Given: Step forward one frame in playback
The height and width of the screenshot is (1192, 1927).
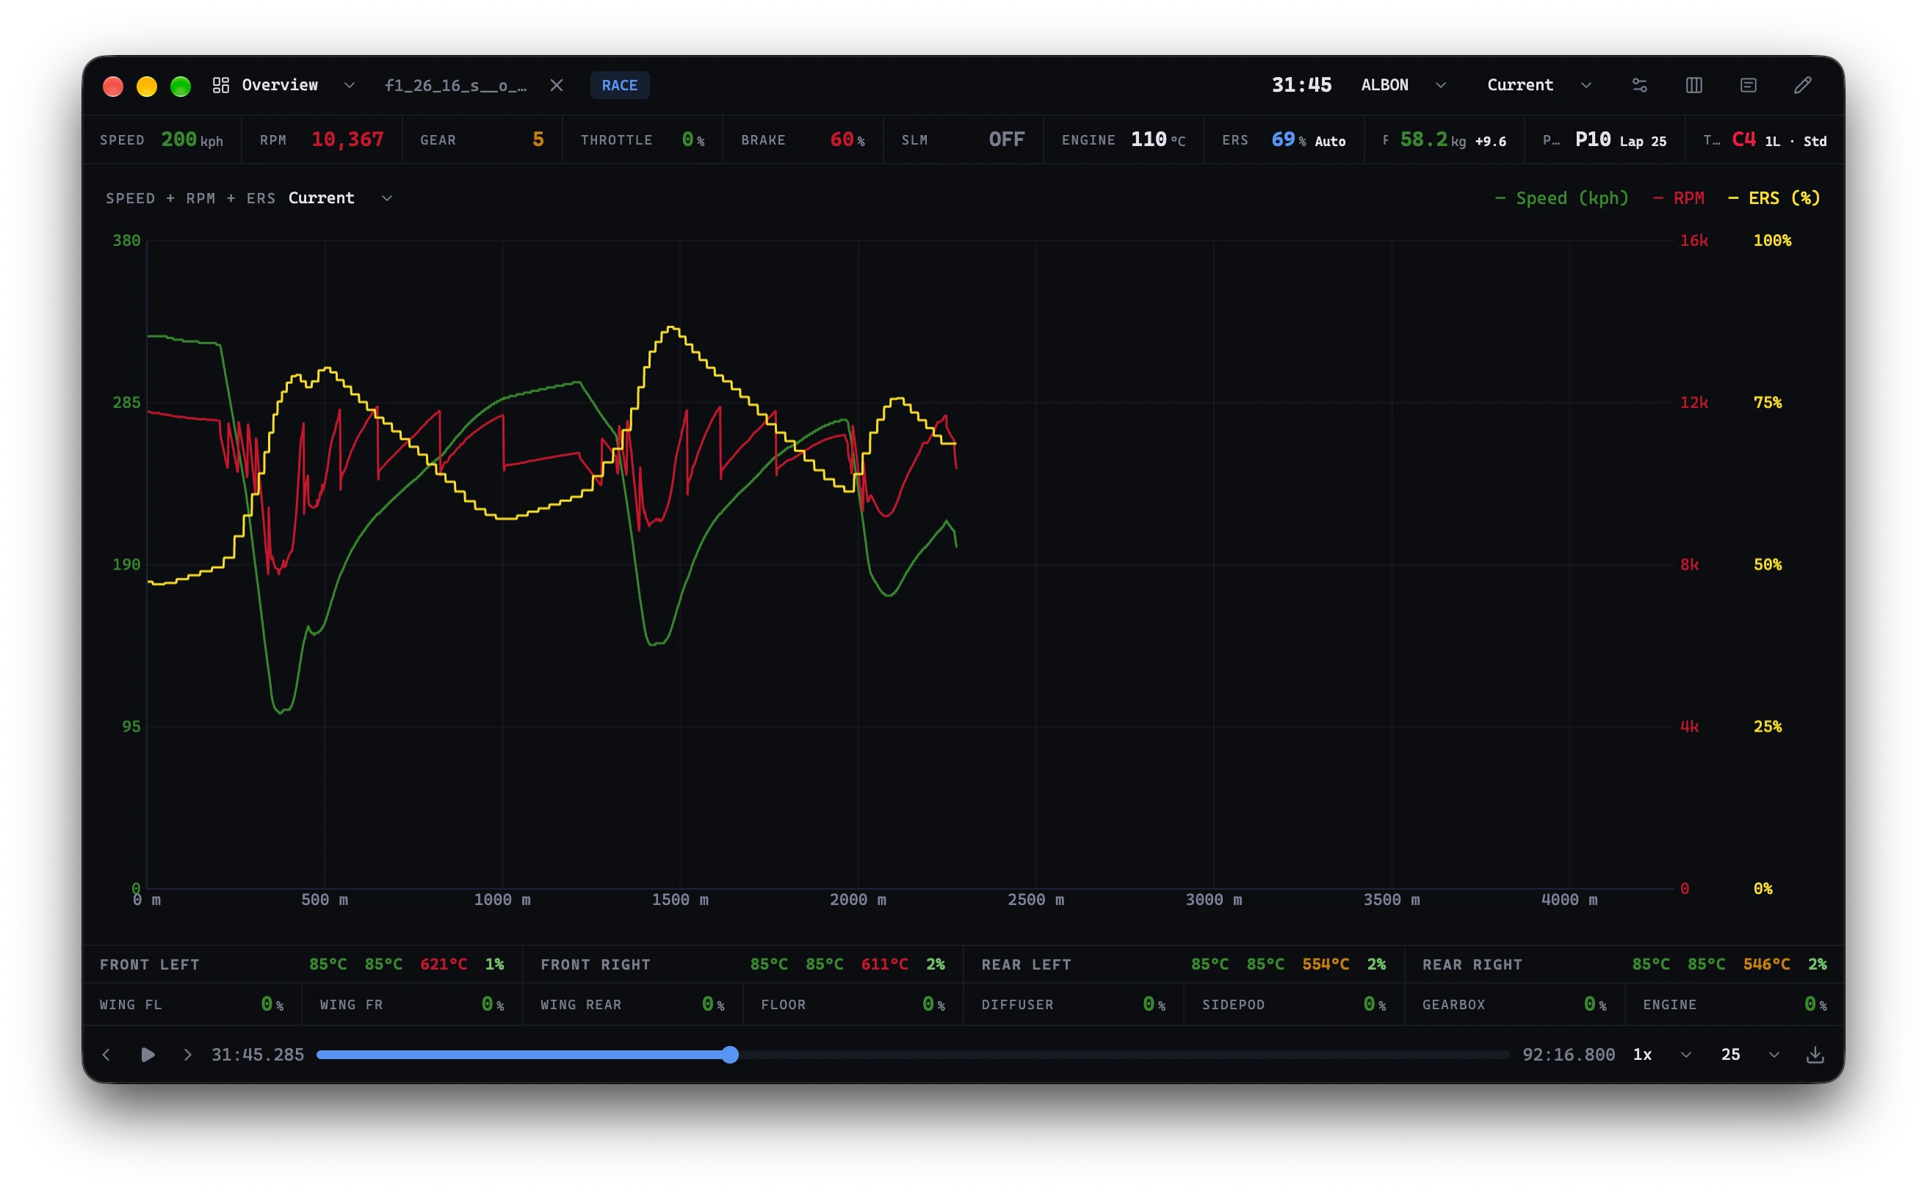Looking at the screenshot, I should point(188,1055).
